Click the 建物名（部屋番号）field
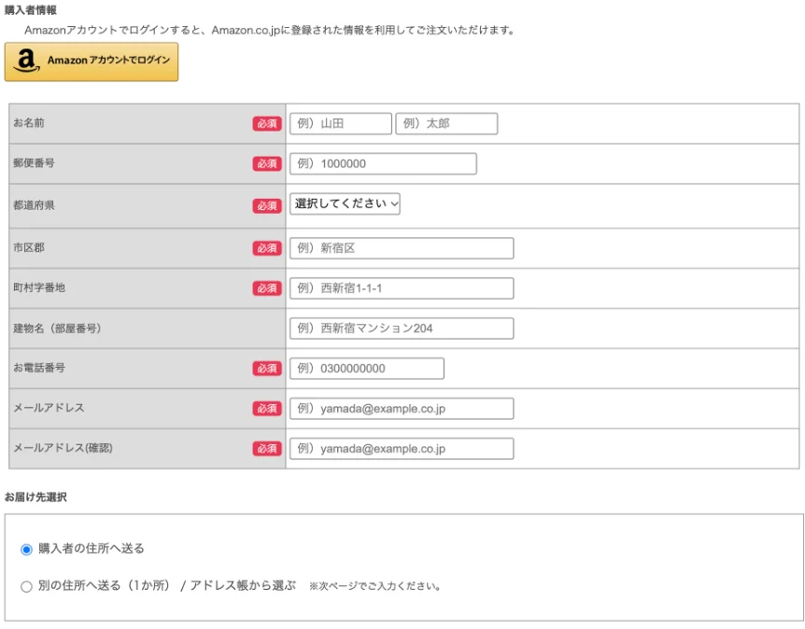Viewport: 805px width, 629px height. pos(402,328)
